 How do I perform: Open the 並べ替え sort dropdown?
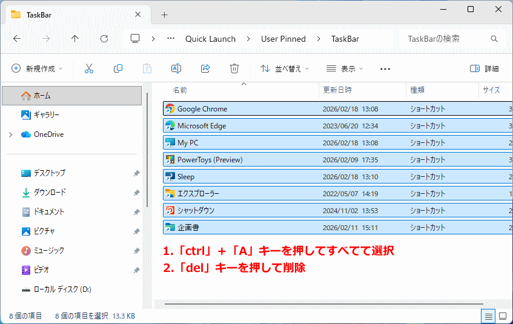coord(285,68)
